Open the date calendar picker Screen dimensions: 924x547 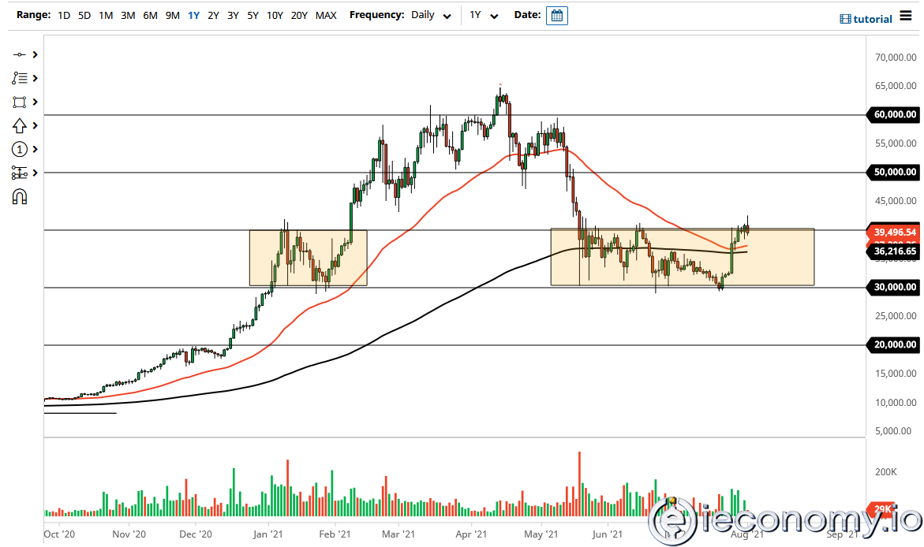[x=557, y=15]
